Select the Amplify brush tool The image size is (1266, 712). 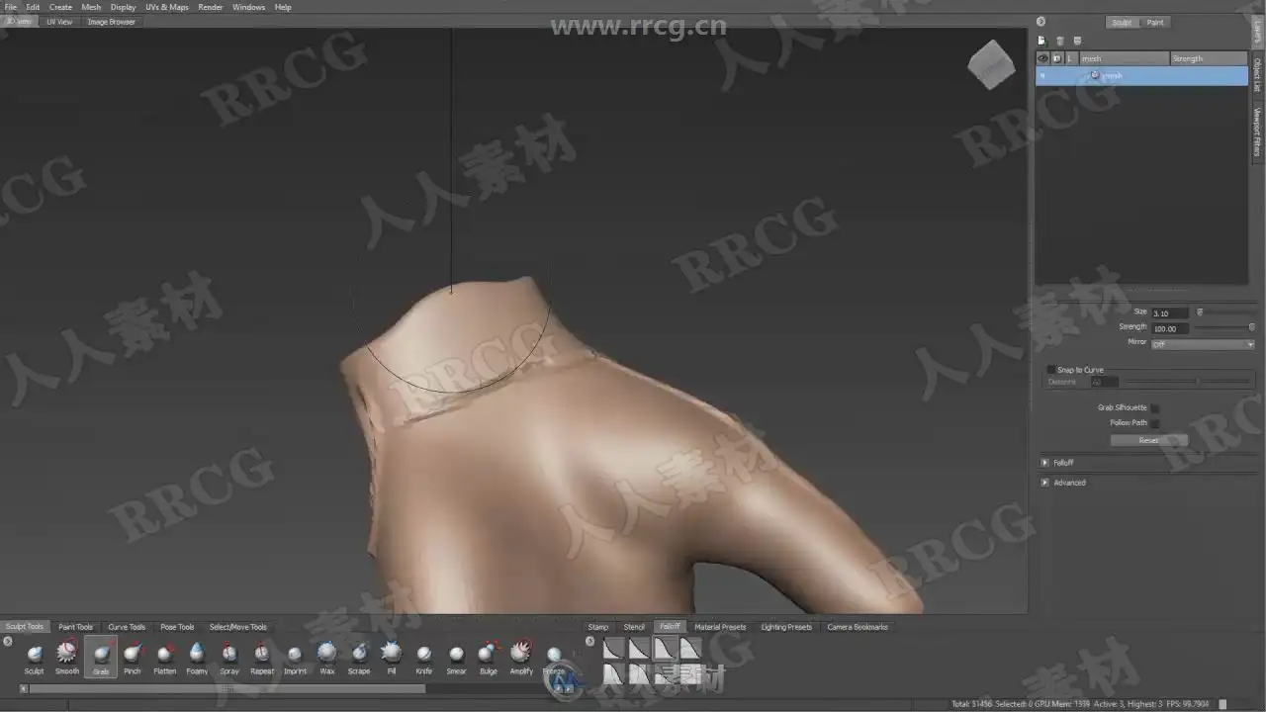click(x=521, y=656)
